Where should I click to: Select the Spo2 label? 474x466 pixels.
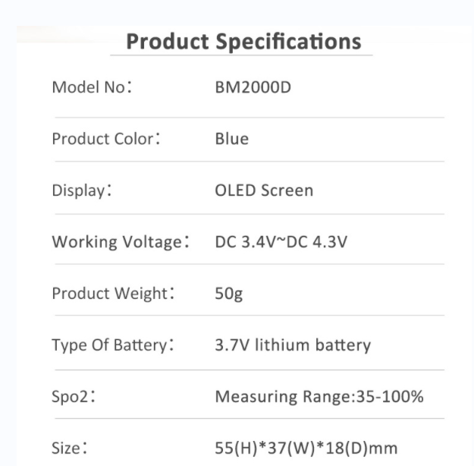point(74,397)
